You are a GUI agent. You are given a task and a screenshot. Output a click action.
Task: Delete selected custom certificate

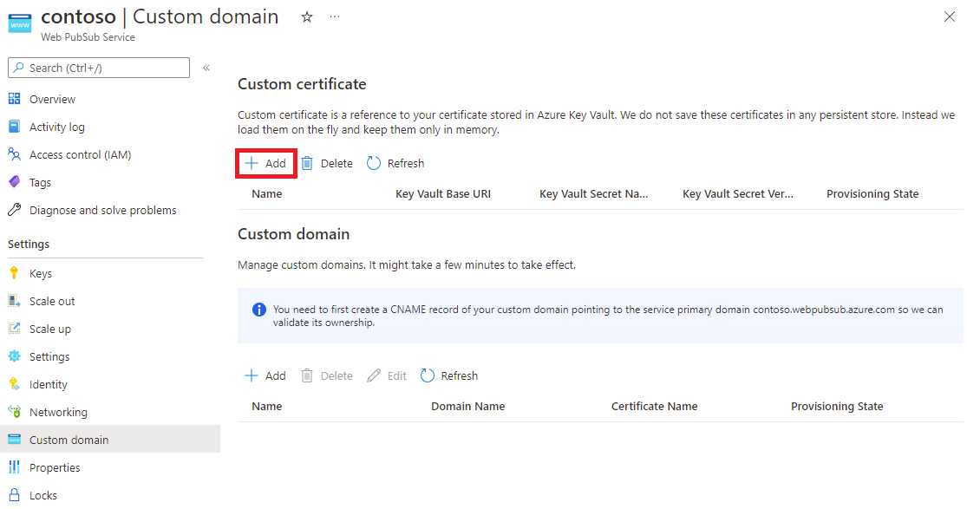tap(327, 164)
